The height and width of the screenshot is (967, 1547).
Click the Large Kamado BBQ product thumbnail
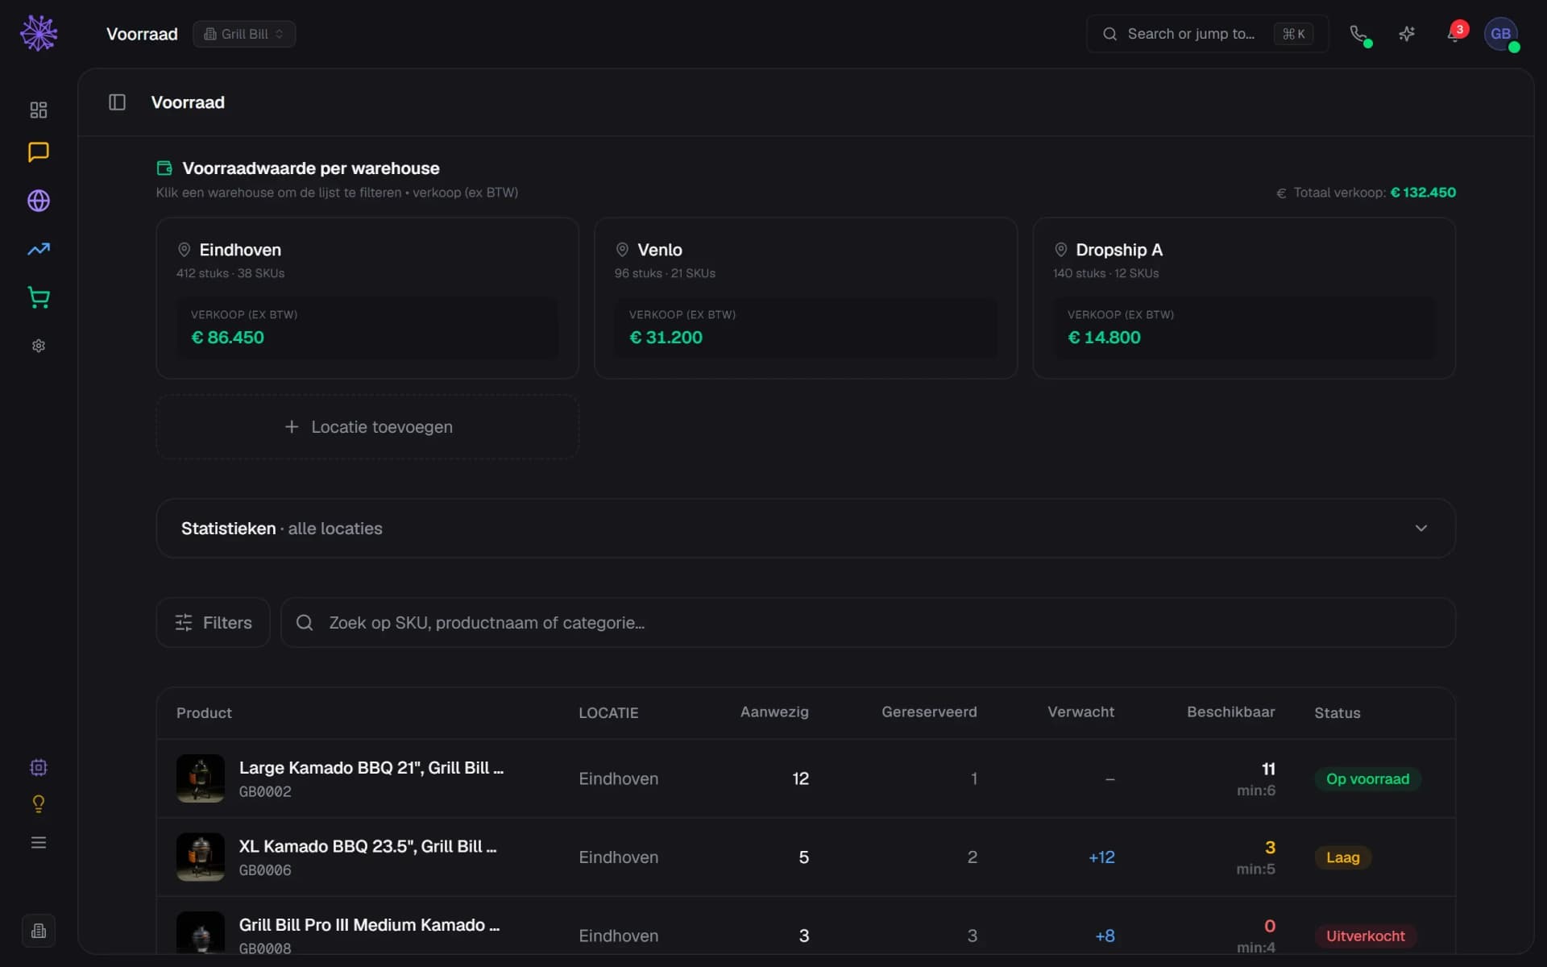(201, 778)
